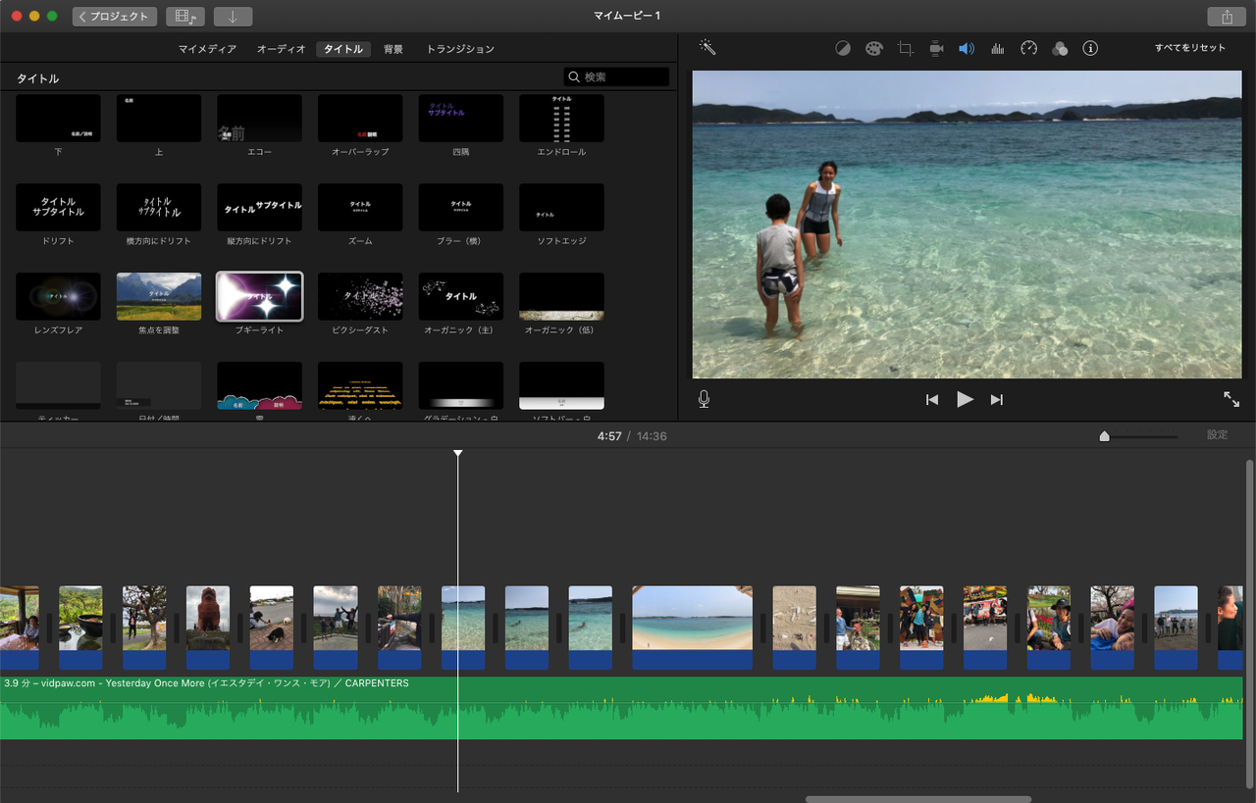1256x803 pixels.
Task: Switch to the トランジション tab
Action: tap(460, 49)
